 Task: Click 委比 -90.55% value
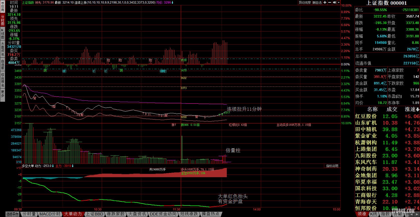(x=380, y=10)
